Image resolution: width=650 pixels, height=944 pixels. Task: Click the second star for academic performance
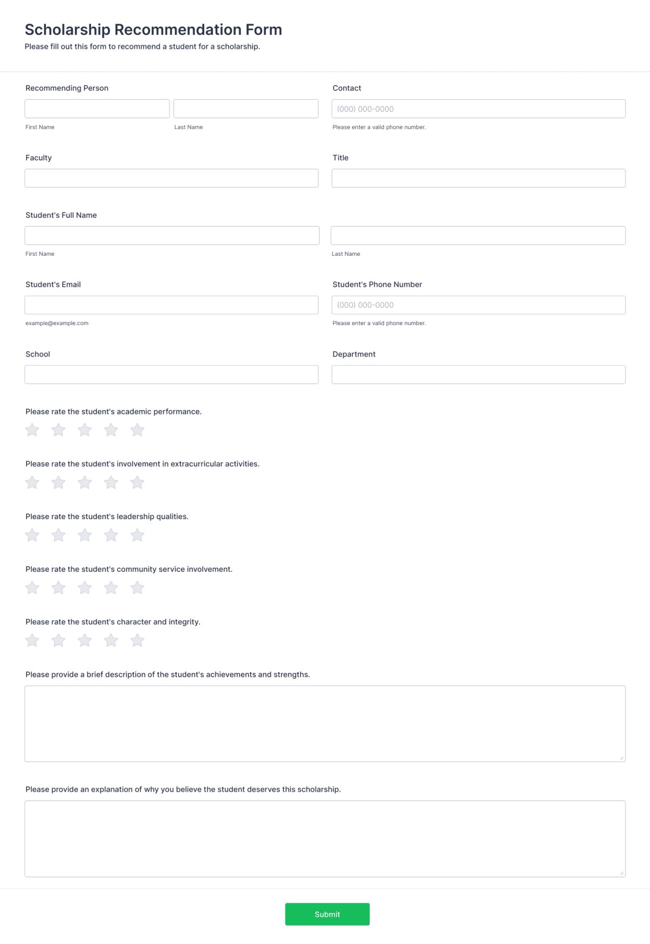coord(58,430)
